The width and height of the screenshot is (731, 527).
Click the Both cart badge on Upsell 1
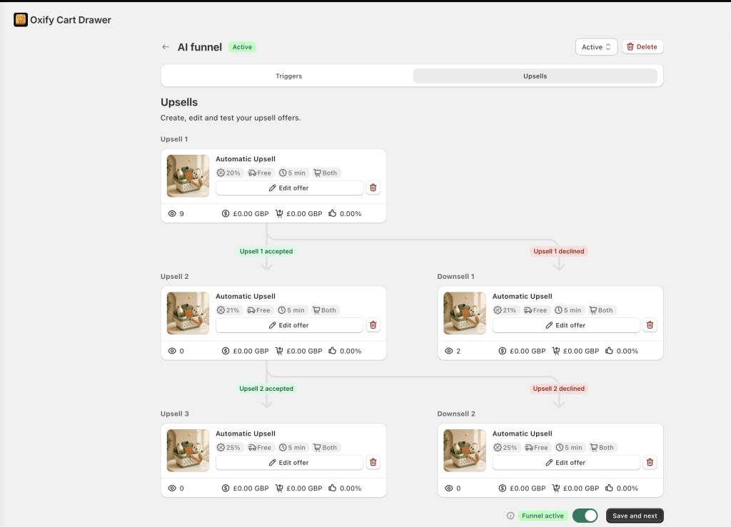point(326,173)
